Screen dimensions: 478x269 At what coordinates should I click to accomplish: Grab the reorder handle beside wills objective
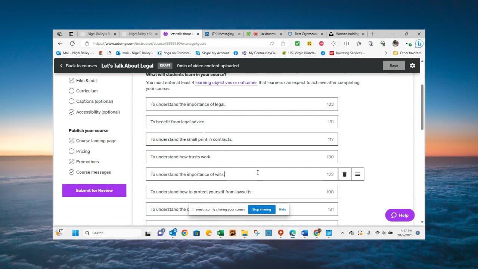[357, 174]
